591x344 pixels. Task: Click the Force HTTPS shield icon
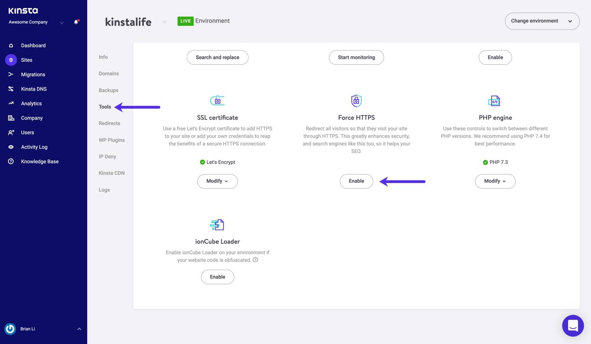[x=356, y=101]
